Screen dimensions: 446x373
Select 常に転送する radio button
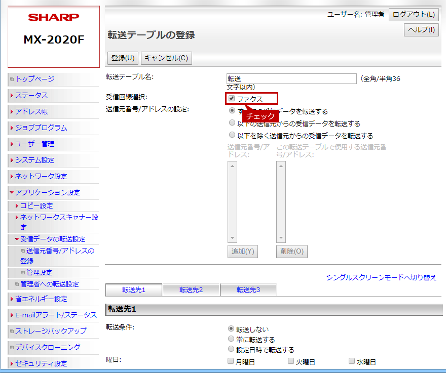click(x=231, y=339)
